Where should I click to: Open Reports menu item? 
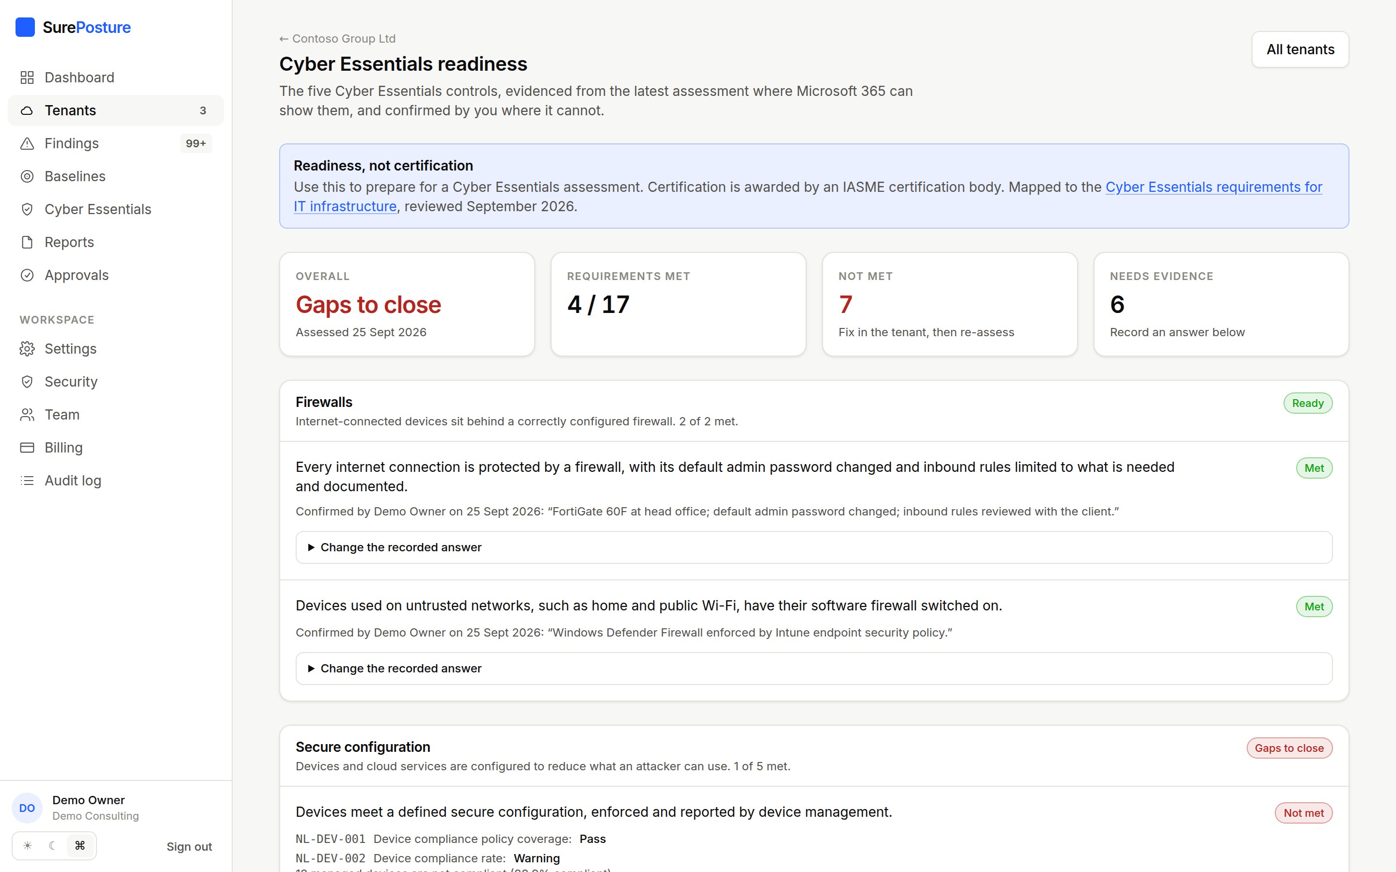pos(116,242)
